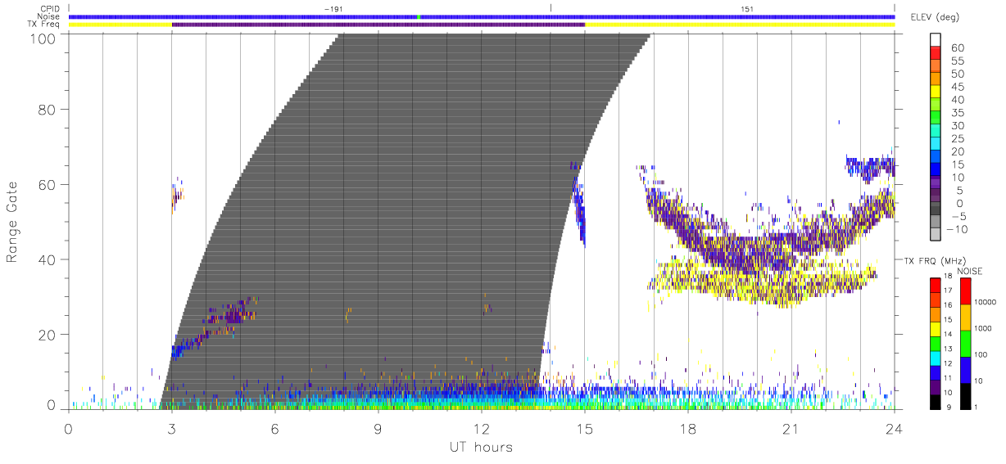Click the red top segment of TX FRQ color bar
The width and height of the screenshot is (1006, 464).
[x=936, y=284]
